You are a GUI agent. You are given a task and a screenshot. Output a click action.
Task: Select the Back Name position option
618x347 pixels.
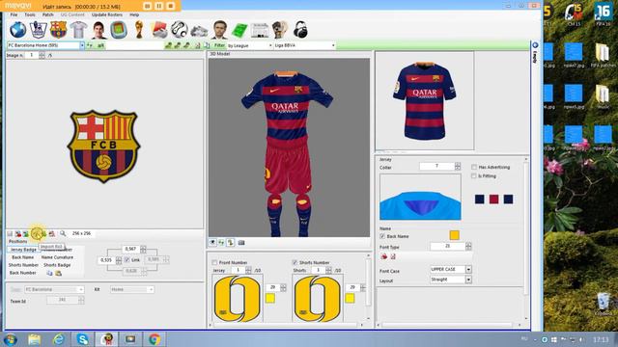tap(22, 257)
